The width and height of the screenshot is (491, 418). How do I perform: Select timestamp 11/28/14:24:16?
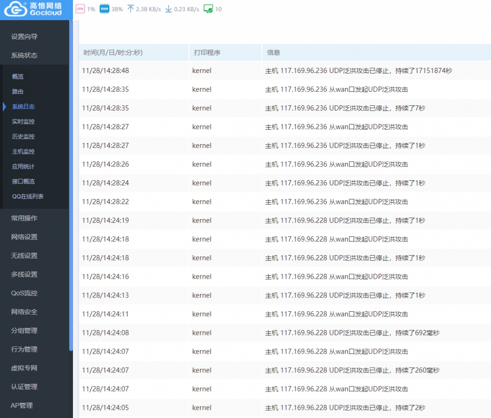coord(106,277)
